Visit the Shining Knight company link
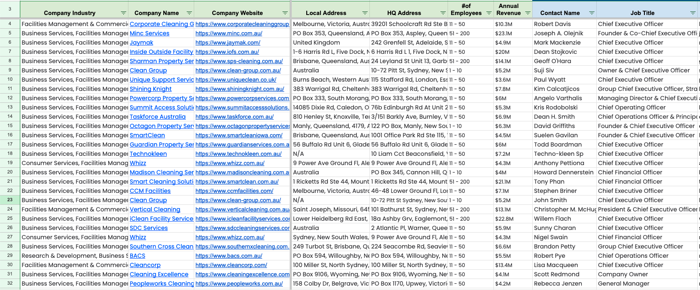 [x=151, y=89]
